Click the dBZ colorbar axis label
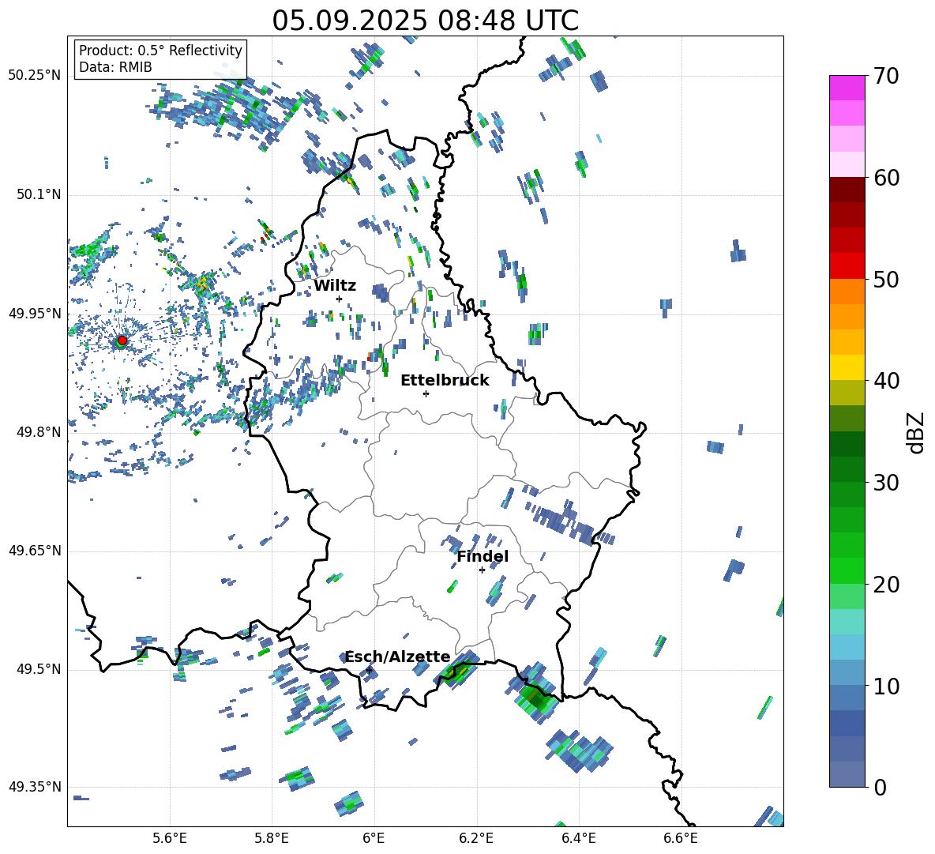935x854 pixels. click(914, 432)
